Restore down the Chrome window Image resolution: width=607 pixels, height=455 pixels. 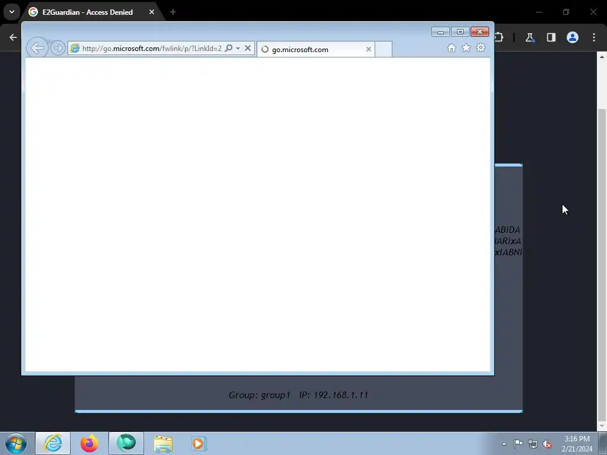tap(566, 12)
